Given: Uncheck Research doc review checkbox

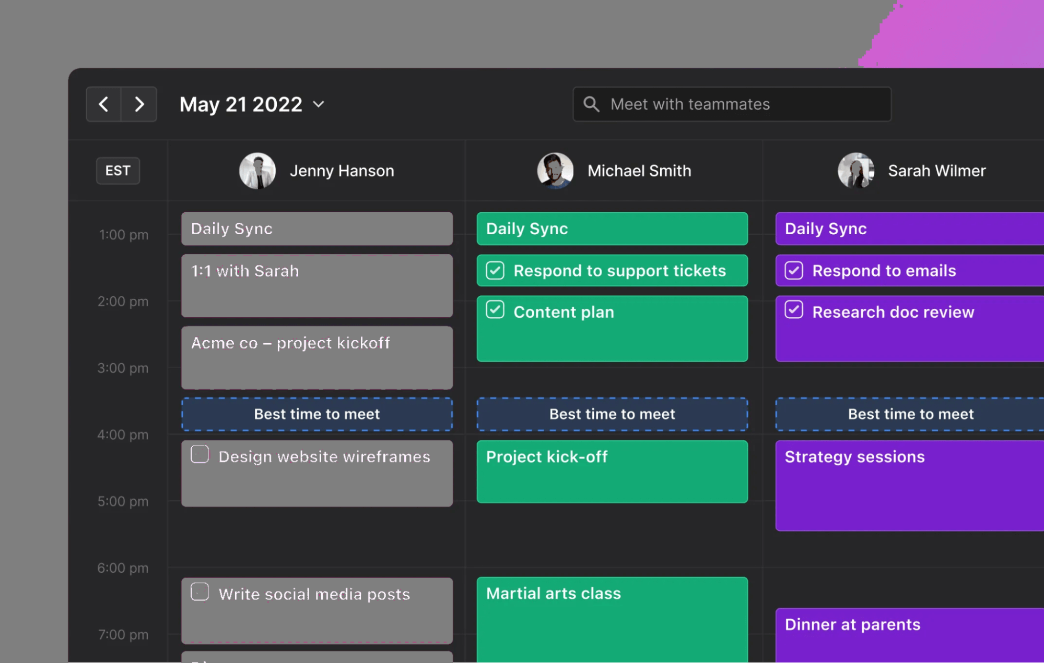Looking at the screenshot, I should [x=793, y=310].
